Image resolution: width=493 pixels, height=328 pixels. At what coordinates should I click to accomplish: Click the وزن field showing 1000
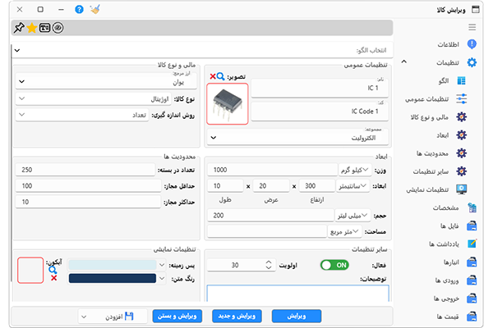pyautogui.click(x=272, y=170)
